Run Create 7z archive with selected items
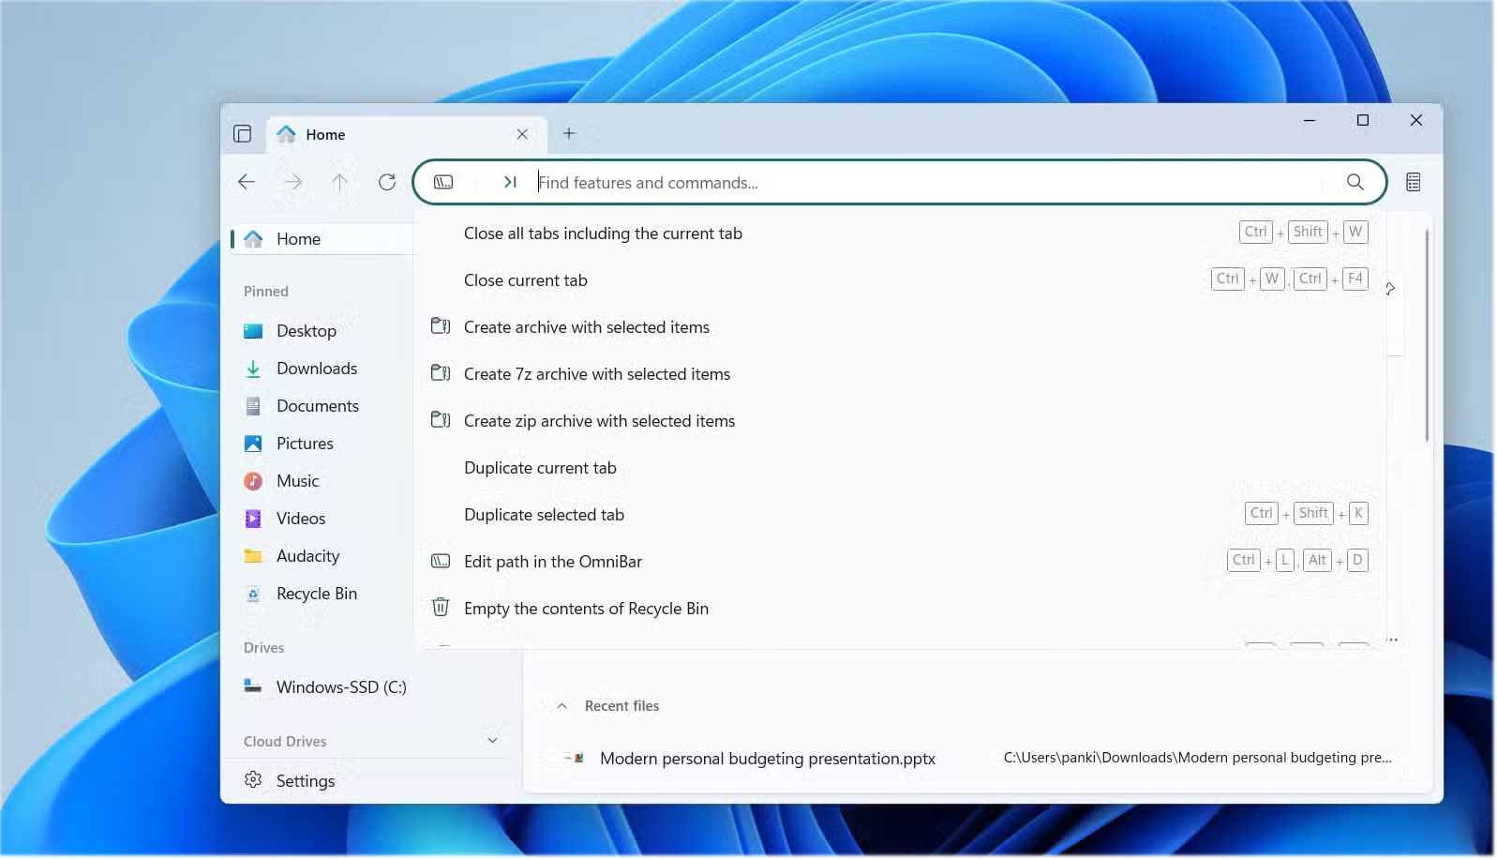Screen dimensions: 1497x859 pos(900,374)
